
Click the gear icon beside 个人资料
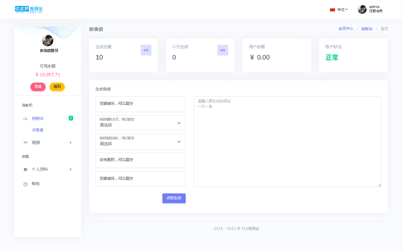pos(25,170)
